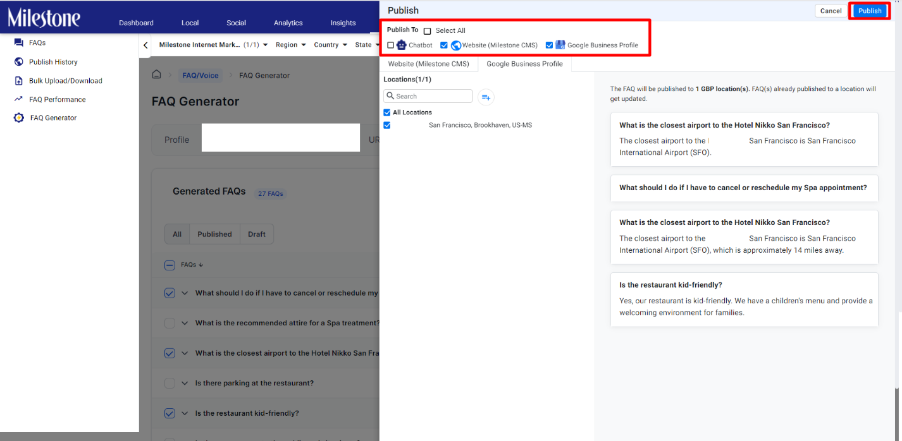Image resolution: width=902 pixels, height=441 pixels.
Task: Toggle the All Locations checkbox
Action: point(387,112)
